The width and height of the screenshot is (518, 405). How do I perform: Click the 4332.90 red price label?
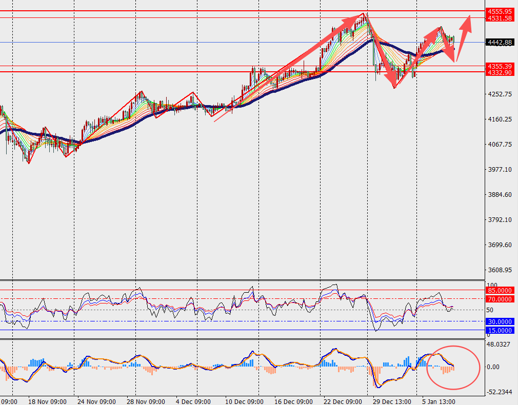click(x=500, y=73)
